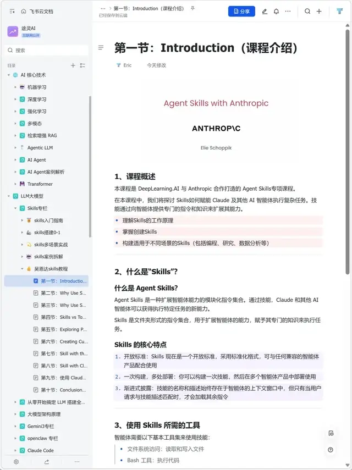
Task: Open the 飞书云文档 home icon
Action: click(x=24, y=12)
